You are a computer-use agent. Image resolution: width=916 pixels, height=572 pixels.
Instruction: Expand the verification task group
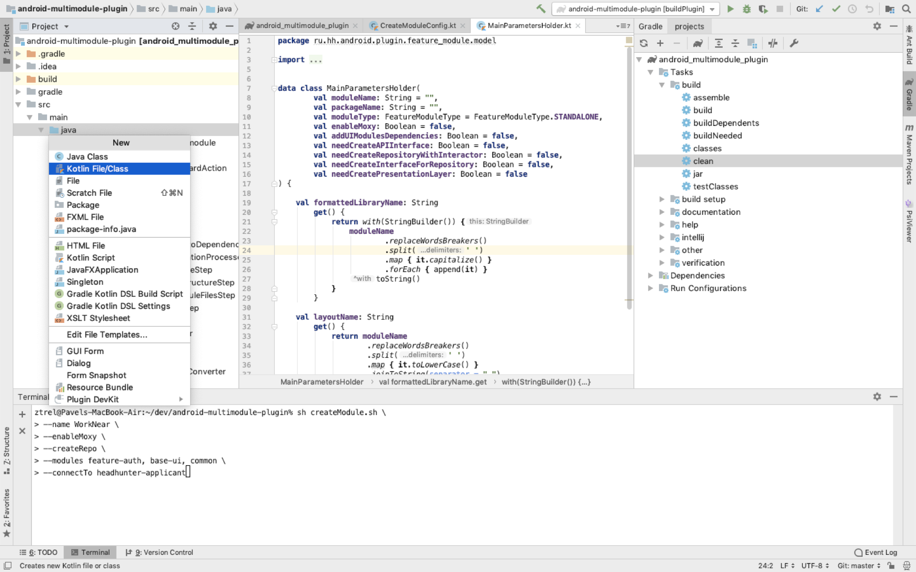pyautogui.click(x=662, y=262)
